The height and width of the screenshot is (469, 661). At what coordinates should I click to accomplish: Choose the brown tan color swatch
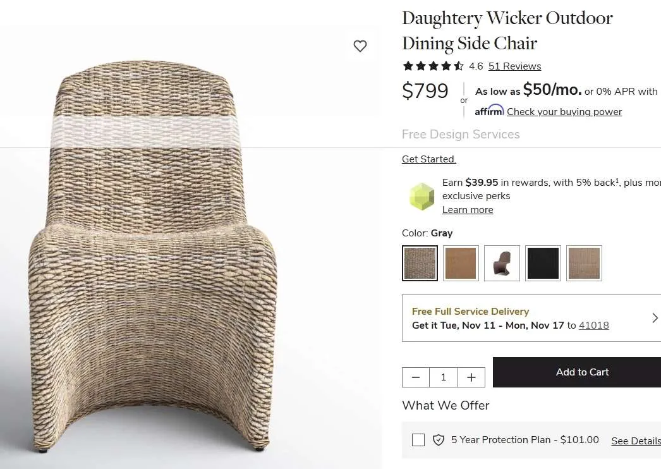tap(461, 263)
